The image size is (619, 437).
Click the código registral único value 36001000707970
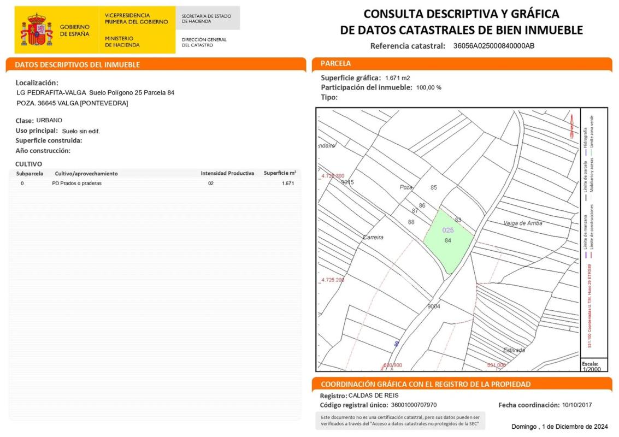coord(414,405)
